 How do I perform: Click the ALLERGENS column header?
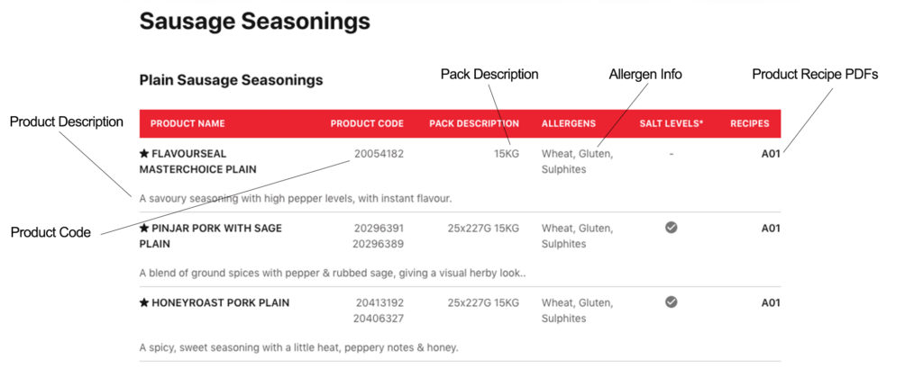569,124
